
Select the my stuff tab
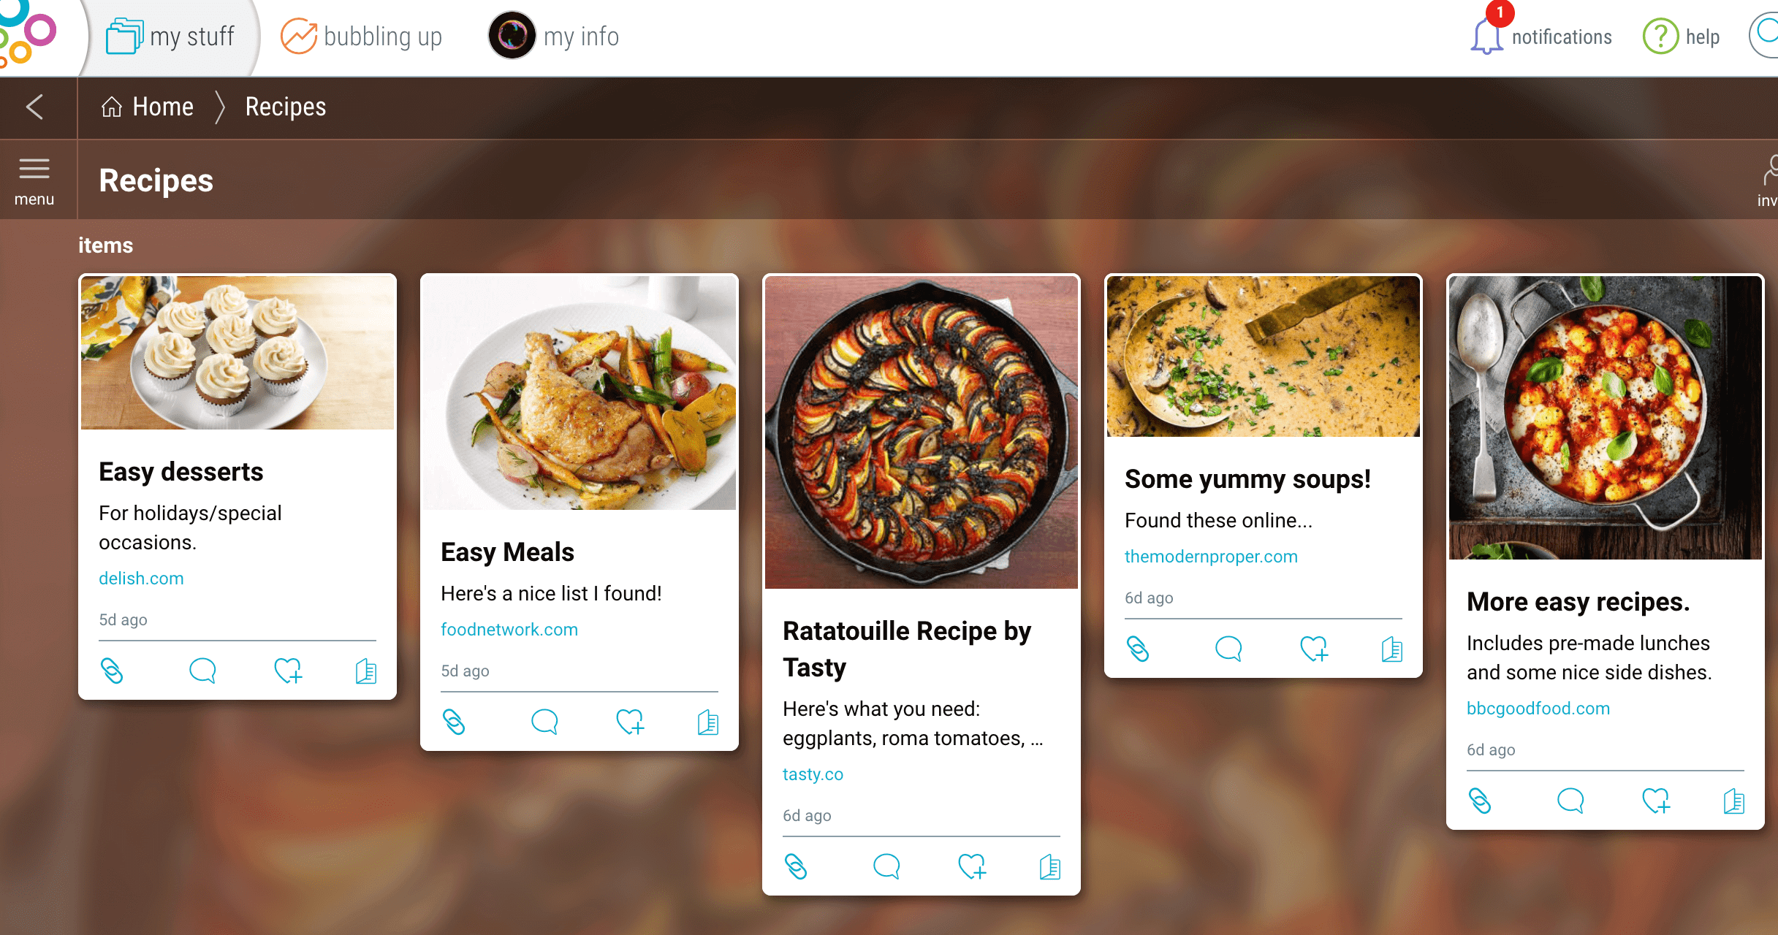[x=171, y=37]
